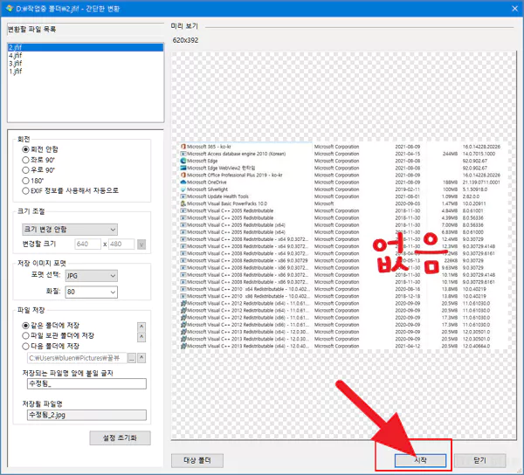
Task: Select 4.jfif in the file list
Action: tap(86, 56)
